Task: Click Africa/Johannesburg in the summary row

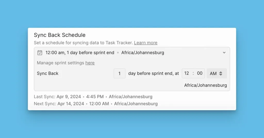Action: click(143, 53)
